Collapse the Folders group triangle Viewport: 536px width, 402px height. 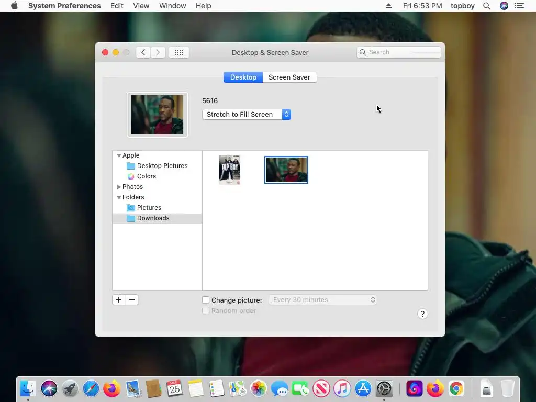click(119, 197)
